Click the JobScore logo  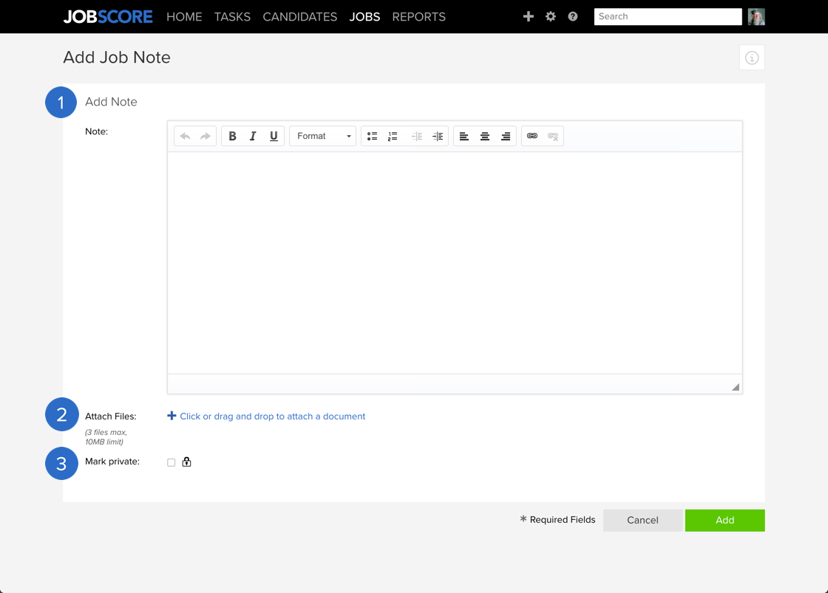click(x=108, y=17)
